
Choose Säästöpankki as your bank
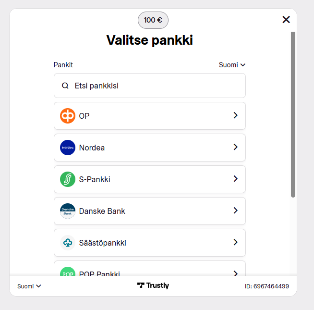tap(102, 243)
